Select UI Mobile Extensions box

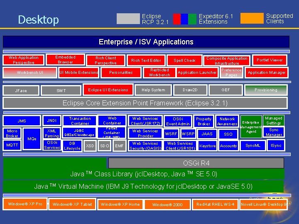coord(79,72)
